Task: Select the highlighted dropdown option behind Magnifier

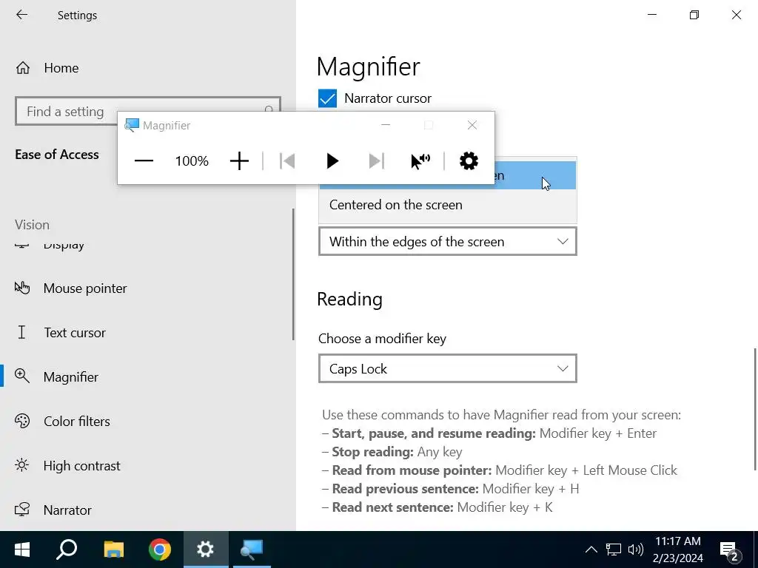Action: 535,175
